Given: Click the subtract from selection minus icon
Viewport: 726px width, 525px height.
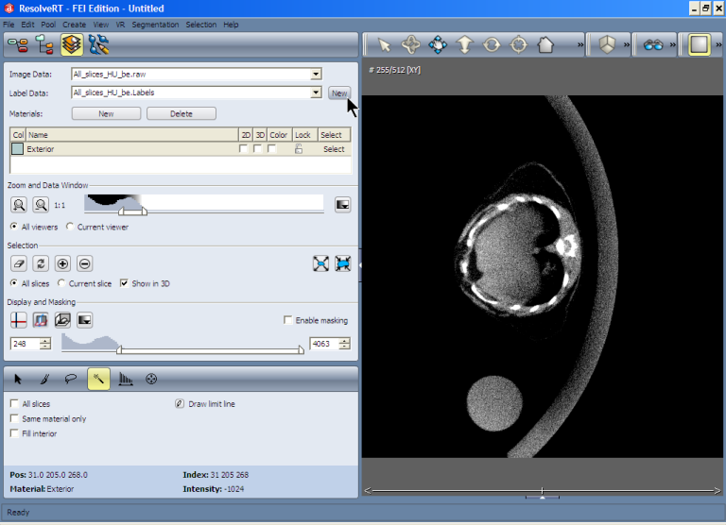Looking at the screenshot, I should point(84,264).
